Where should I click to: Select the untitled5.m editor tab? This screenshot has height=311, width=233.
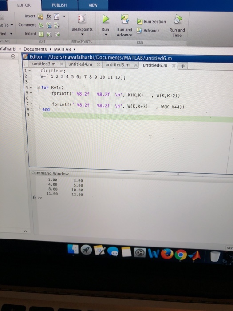point(117,65)
